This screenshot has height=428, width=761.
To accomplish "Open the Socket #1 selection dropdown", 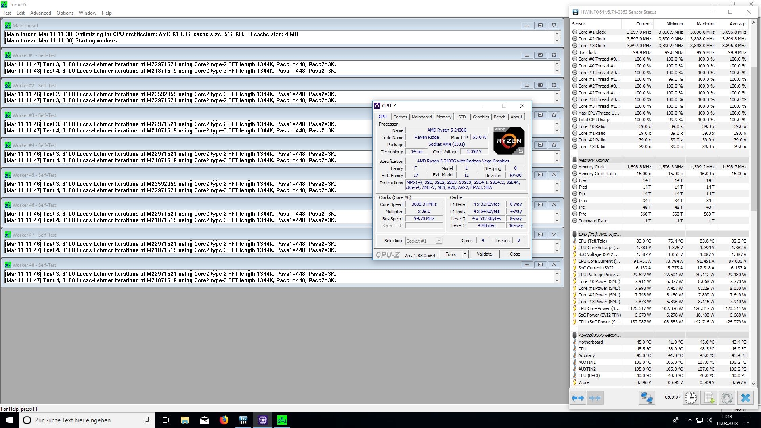I will tap(438, 241).
